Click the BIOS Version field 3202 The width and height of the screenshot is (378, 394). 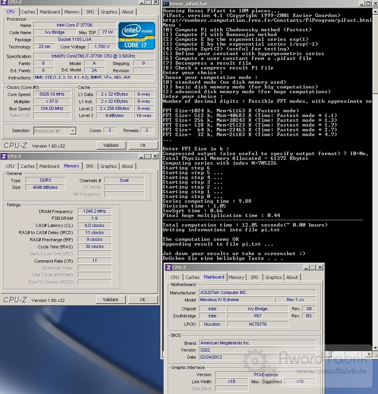[258, 350]
